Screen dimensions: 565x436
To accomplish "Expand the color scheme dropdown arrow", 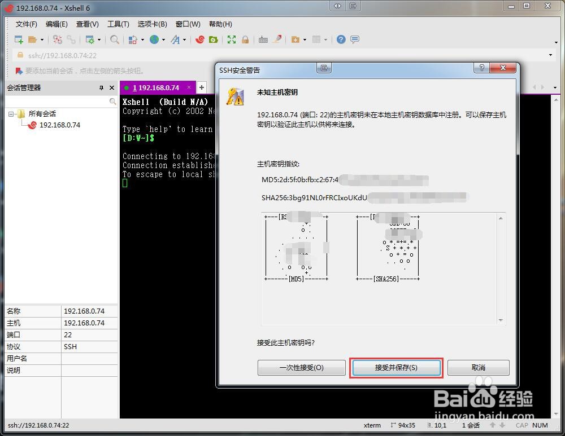I will click(142, 39).
